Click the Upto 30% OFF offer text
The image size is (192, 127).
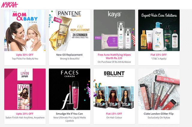point(25,55)
